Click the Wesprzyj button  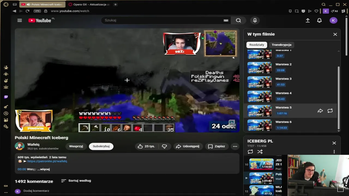[x=76, y=146]
